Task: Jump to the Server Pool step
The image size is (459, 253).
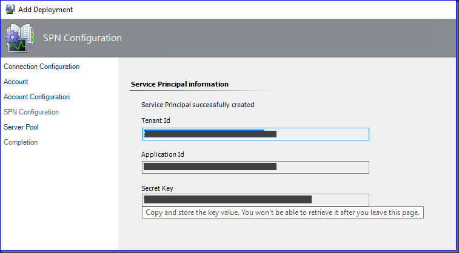Action: 21,127
